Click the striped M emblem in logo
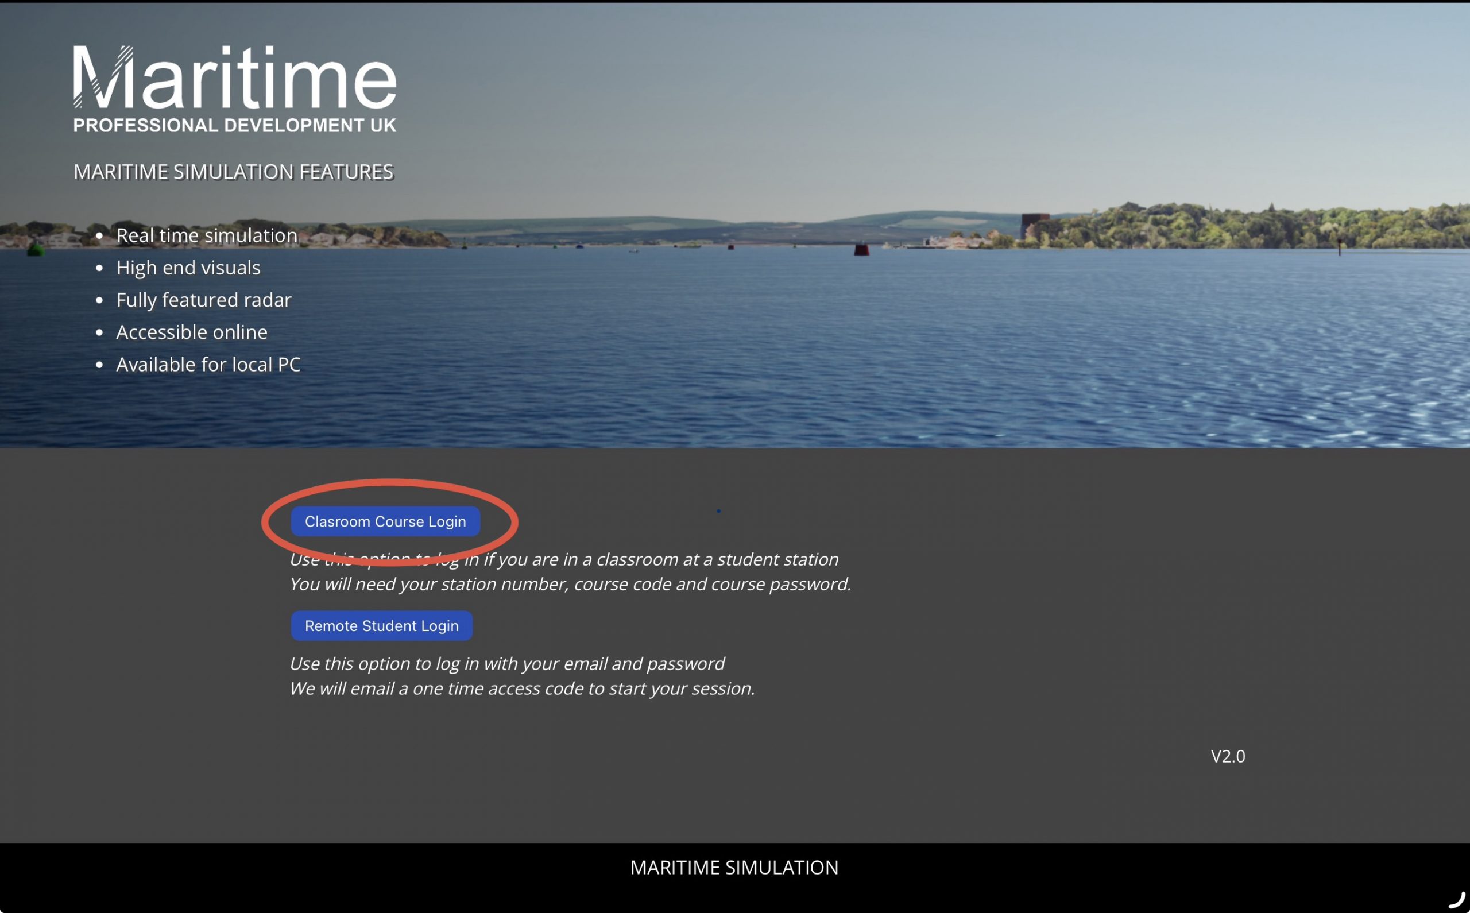The height and width of the screenshot is (913, 1470). click(x=103, y=77)
